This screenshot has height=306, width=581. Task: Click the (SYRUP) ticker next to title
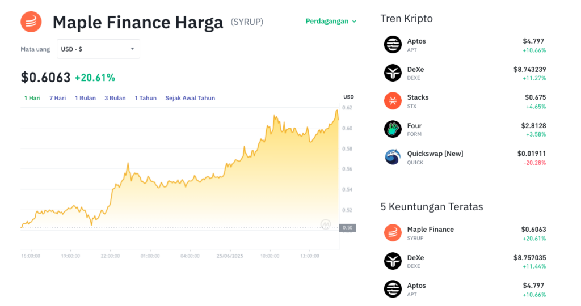coord(247,22)
